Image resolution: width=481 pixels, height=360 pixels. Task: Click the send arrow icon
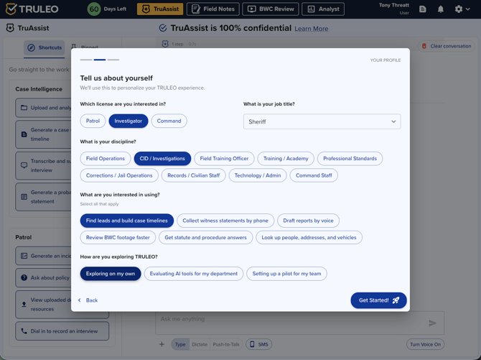tap(432, 323)
